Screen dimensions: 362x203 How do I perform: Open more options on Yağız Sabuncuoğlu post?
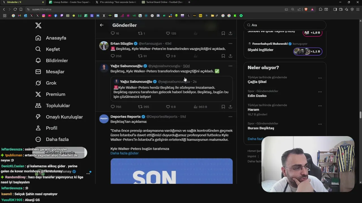230,66
